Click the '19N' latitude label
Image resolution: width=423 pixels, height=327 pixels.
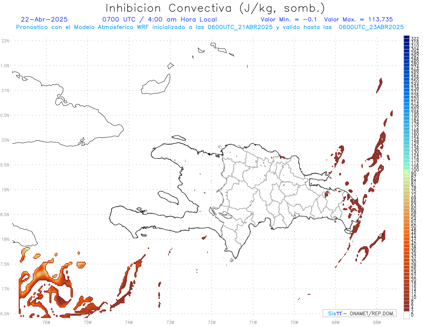point(5,190)
